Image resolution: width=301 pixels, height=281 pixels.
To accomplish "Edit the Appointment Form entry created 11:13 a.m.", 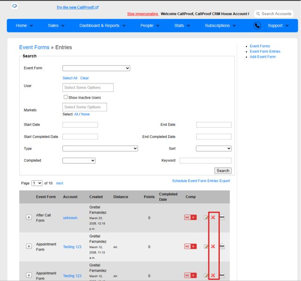I will click(x=206, y=246).
